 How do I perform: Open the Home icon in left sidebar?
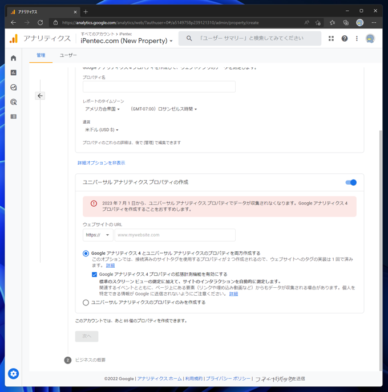pos(14,58)
